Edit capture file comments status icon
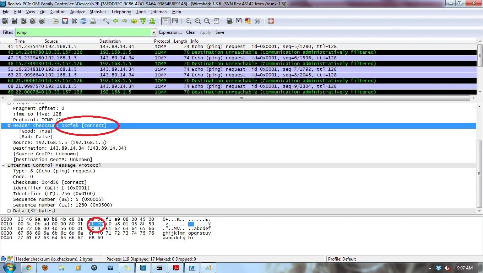Viewport: 483px width, 273px height. coord(10,259)
